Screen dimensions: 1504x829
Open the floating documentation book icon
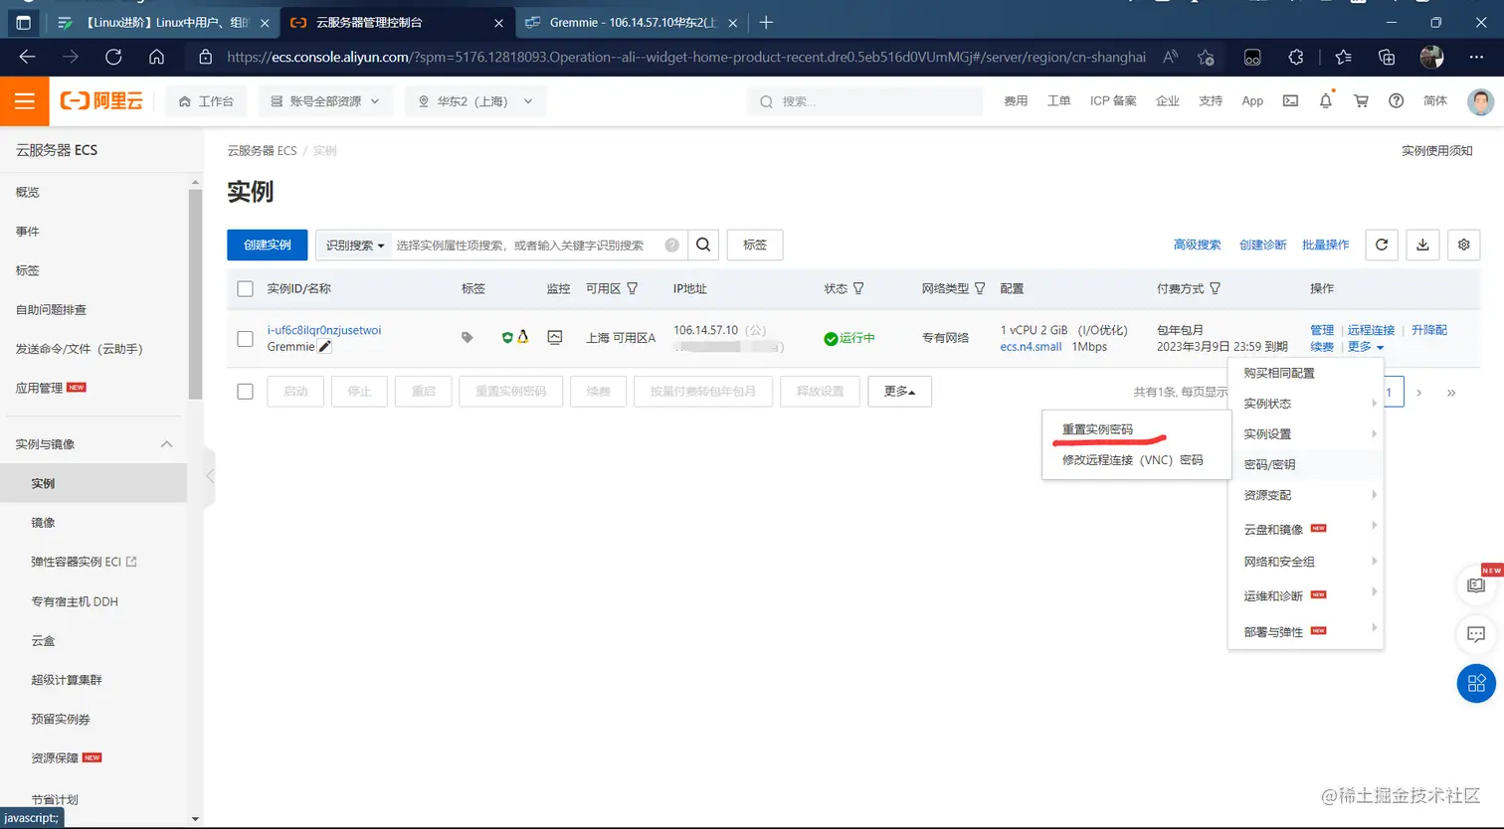[1476, 586]
